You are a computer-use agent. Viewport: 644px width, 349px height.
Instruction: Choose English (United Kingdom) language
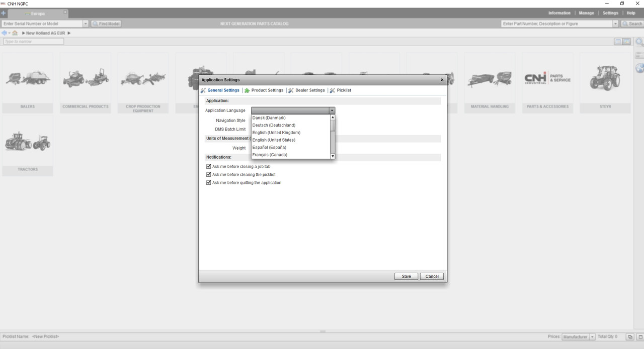291,133
